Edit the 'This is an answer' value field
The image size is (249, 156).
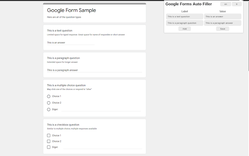coord(223,17)
